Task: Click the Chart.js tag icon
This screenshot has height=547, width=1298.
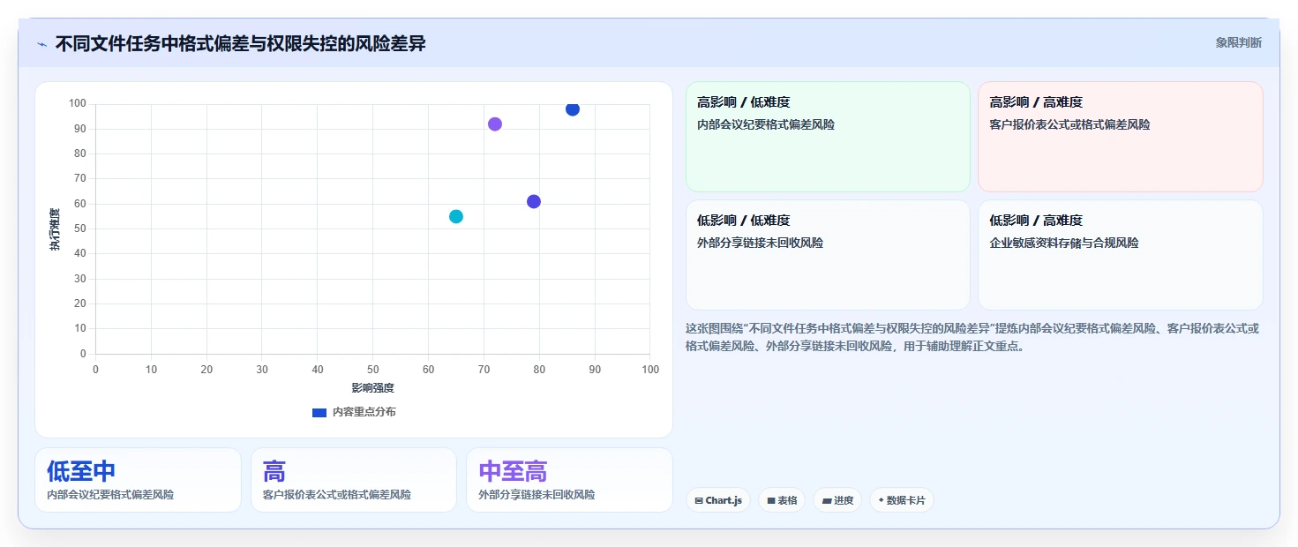Action: (x=699, y=500)
